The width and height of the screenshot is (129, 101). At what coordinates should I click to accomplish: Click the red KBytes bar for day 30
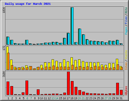coord(117,89)
